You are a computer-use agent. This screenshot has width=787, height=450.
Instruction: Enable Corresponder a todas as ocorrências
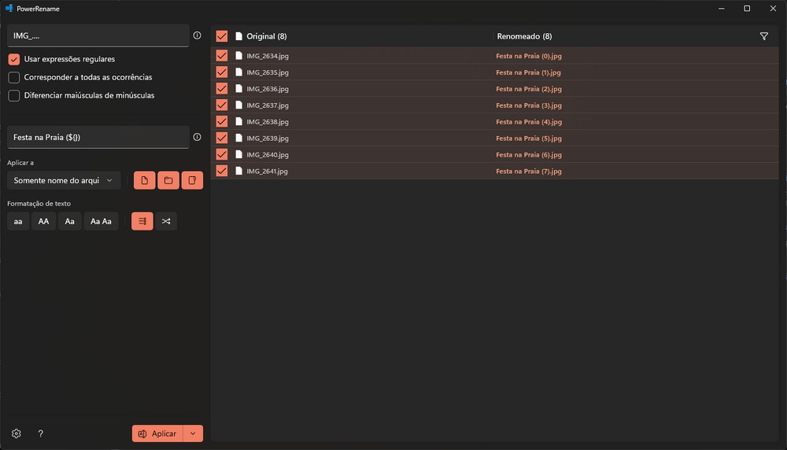click(14, 77)
